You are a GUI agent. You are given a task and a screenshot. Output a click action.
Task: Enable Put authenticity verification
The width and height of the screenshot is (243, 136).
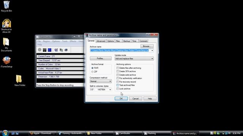118,78
